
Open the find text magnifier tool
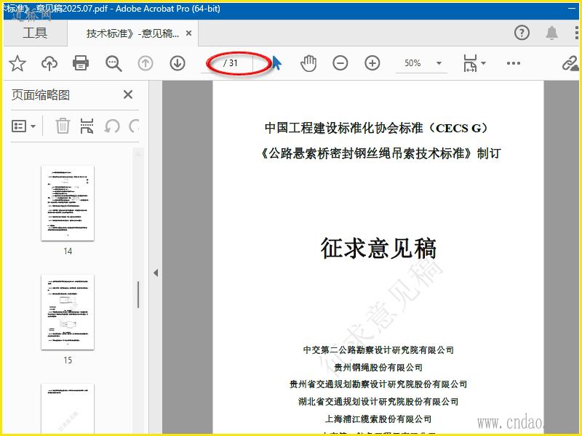113,63
